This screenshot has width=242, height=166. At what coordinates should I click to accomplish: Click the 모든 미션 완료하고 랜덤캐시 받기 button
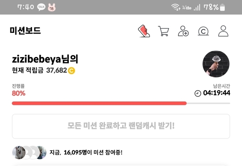tap(121, 126)
